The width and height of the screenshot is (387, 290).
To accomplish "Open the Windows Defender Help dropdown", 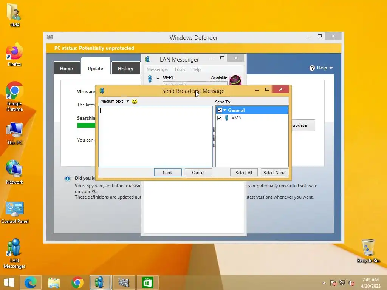I will (x=321, y=68).
